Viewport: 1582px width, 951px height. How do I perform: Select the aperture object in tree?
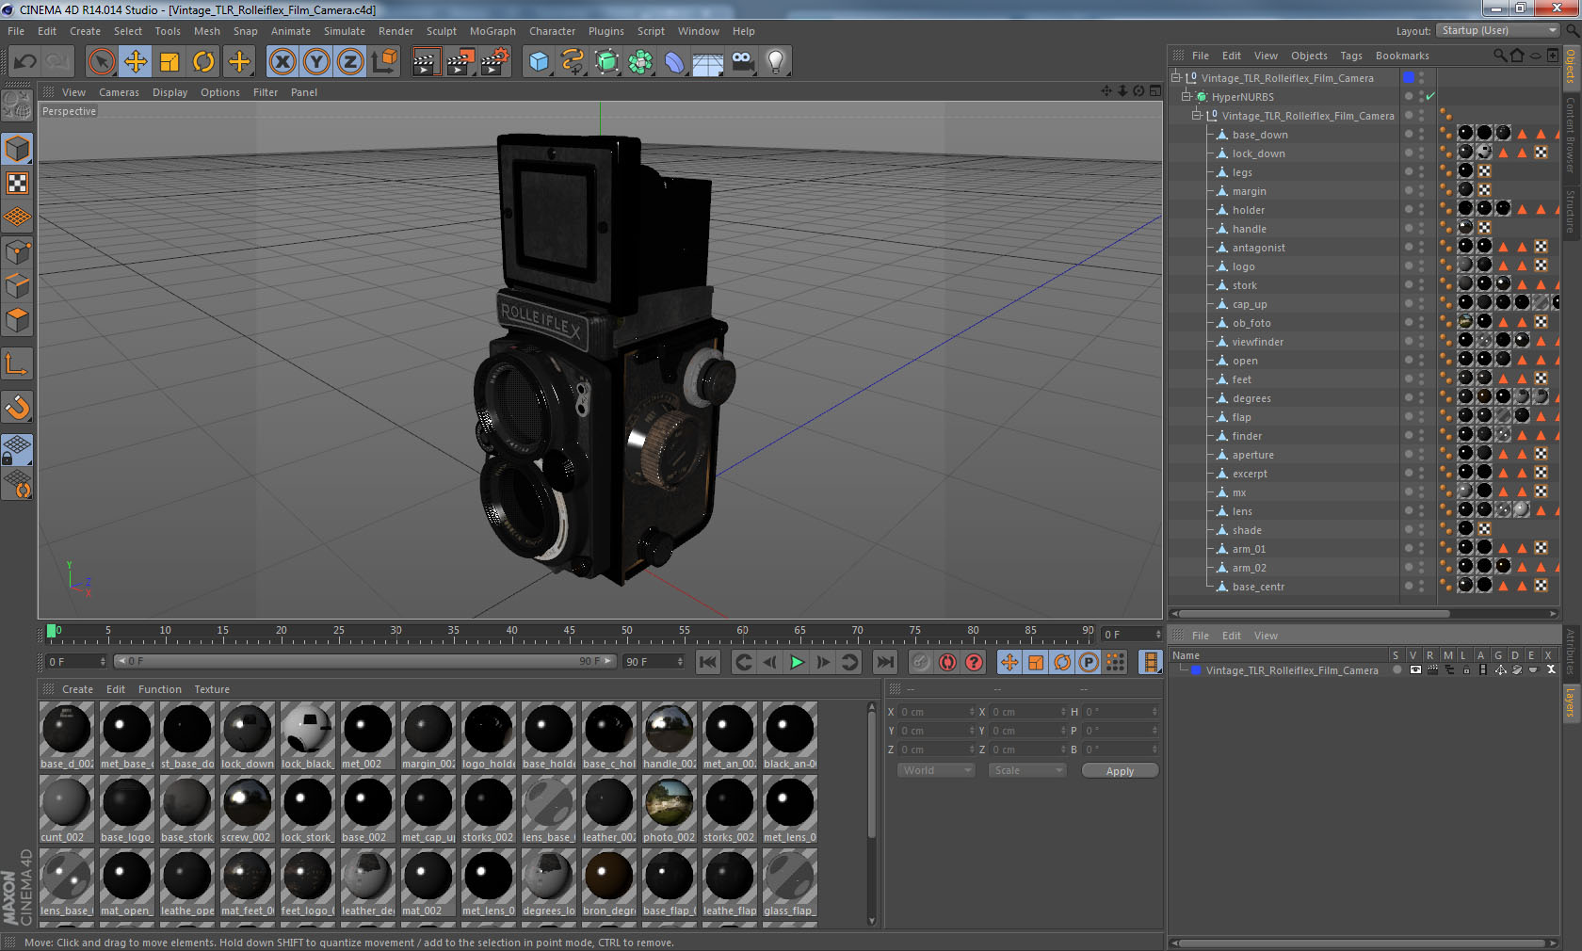click(x=1252, y=455)
